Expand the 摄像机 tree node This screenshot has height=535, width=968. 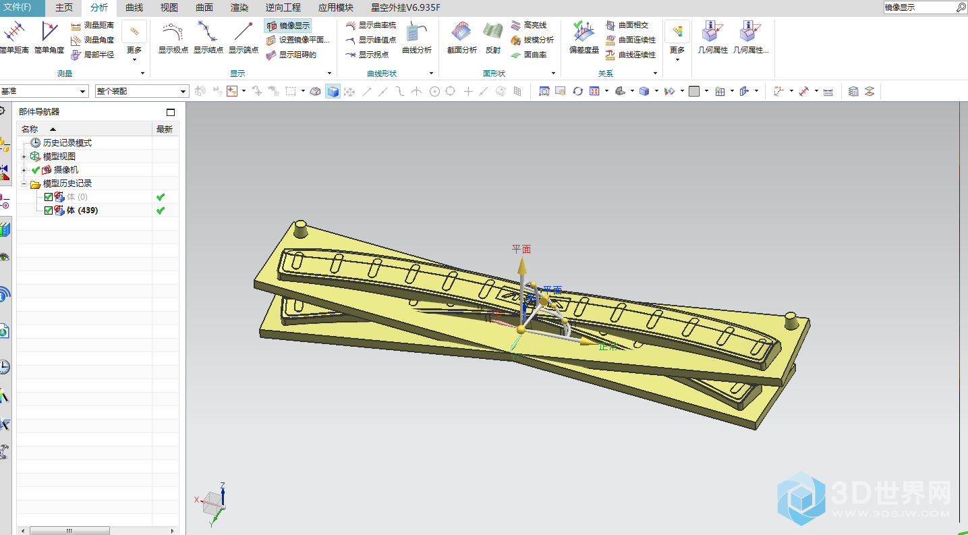(x=24, y=170)
